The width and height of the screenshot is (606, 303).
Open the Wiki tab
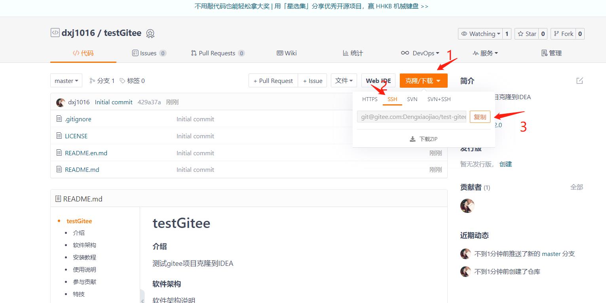[x=287, y=53]
